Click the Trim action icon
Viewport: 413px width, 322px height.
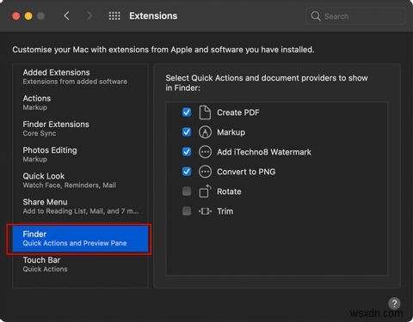[x=205, y=211]
